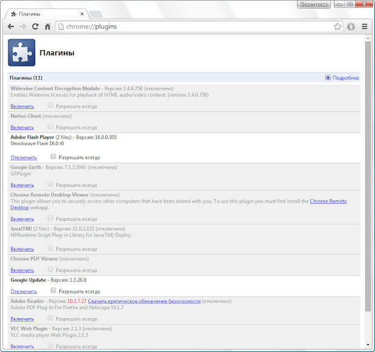The width and height of the screenshot is (375, 352).
Task: Enable Widevine Content Decryption Module
Action: coord(22,106)
